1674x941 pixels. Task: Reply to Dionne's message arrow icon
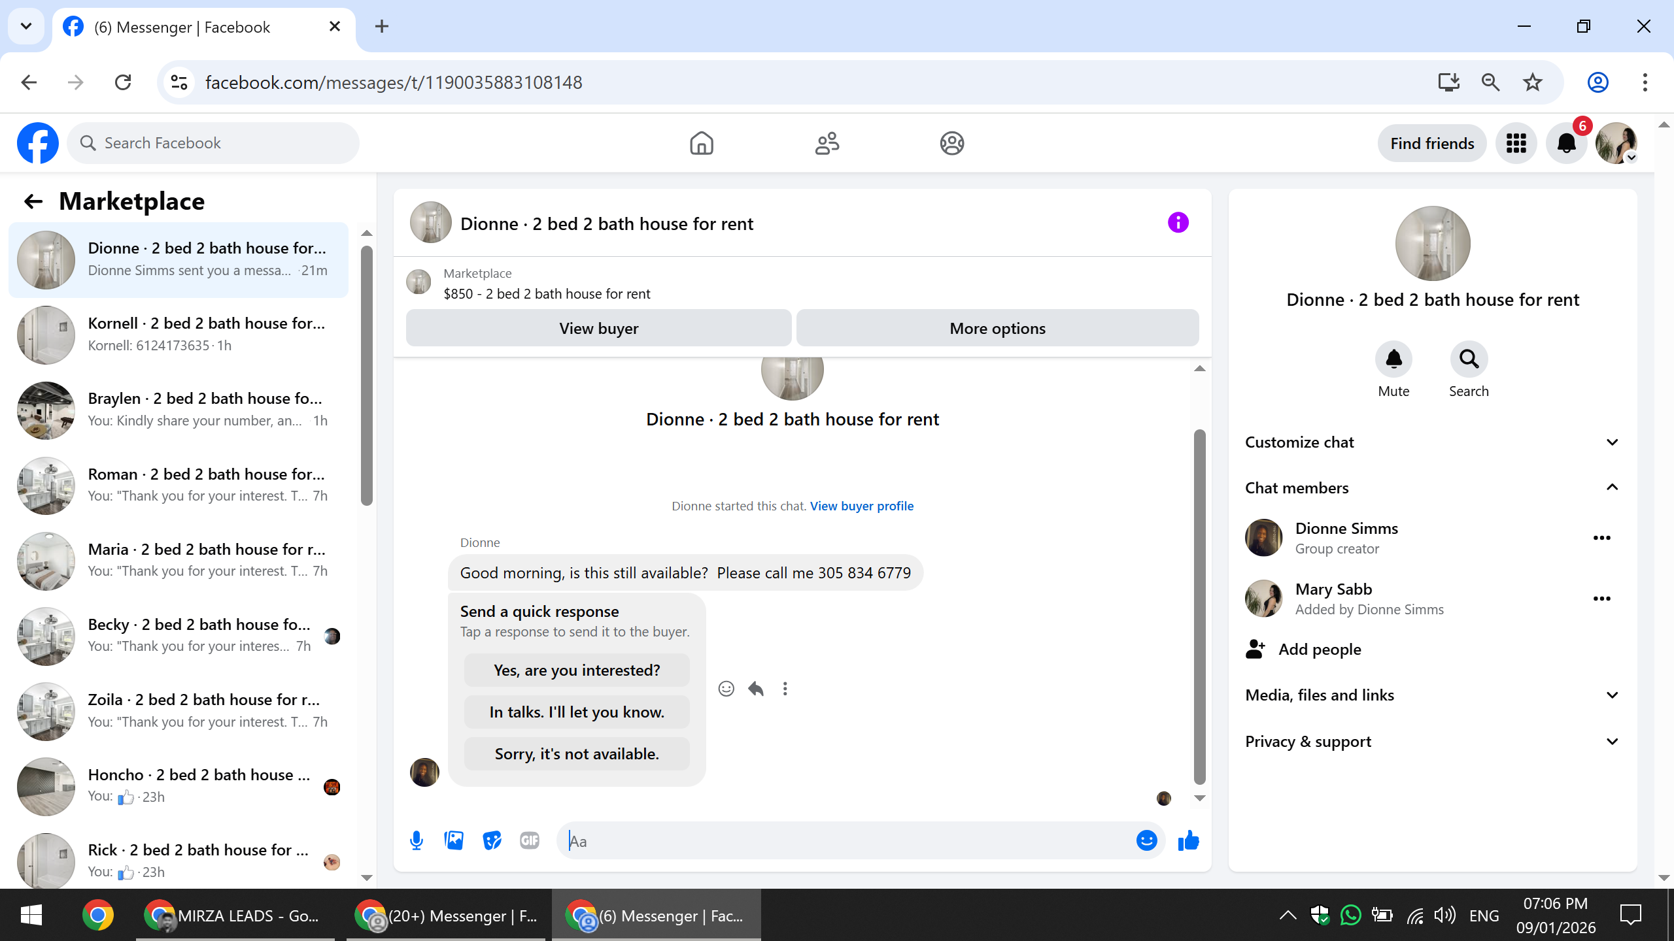(756, 689)
